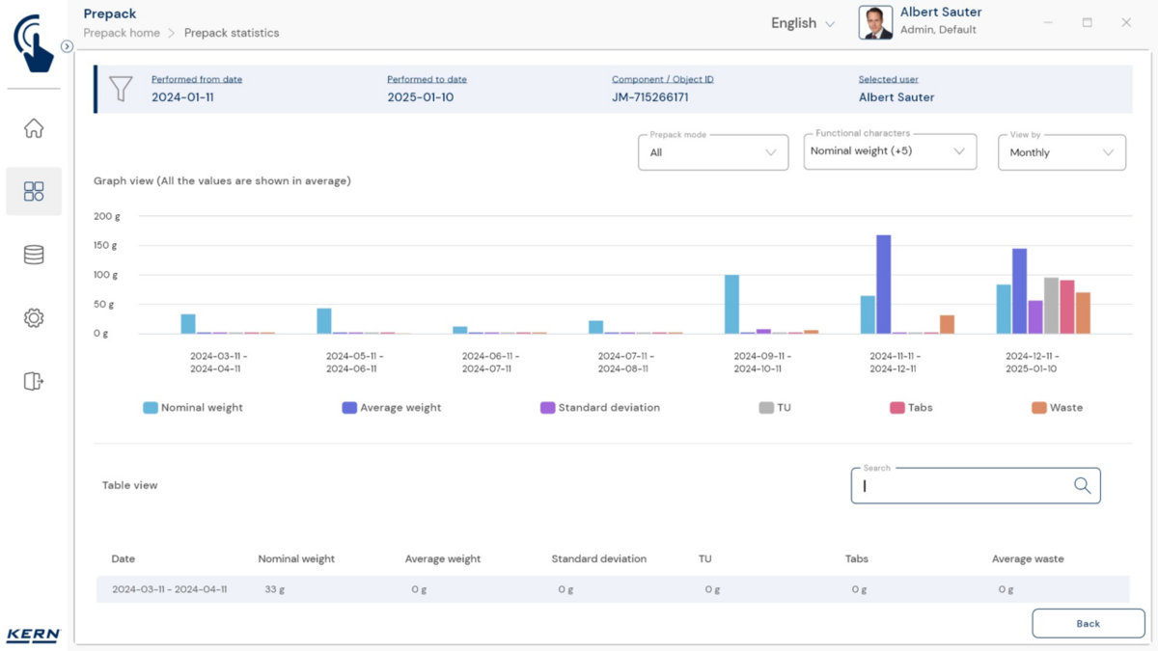Expand sidebar with the arrow toggle
The image size is (1158, 651).
67,46
